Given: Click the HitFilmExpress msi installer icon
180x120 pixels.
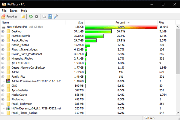Looking at the screenshot, I should [x=8, y=108].
